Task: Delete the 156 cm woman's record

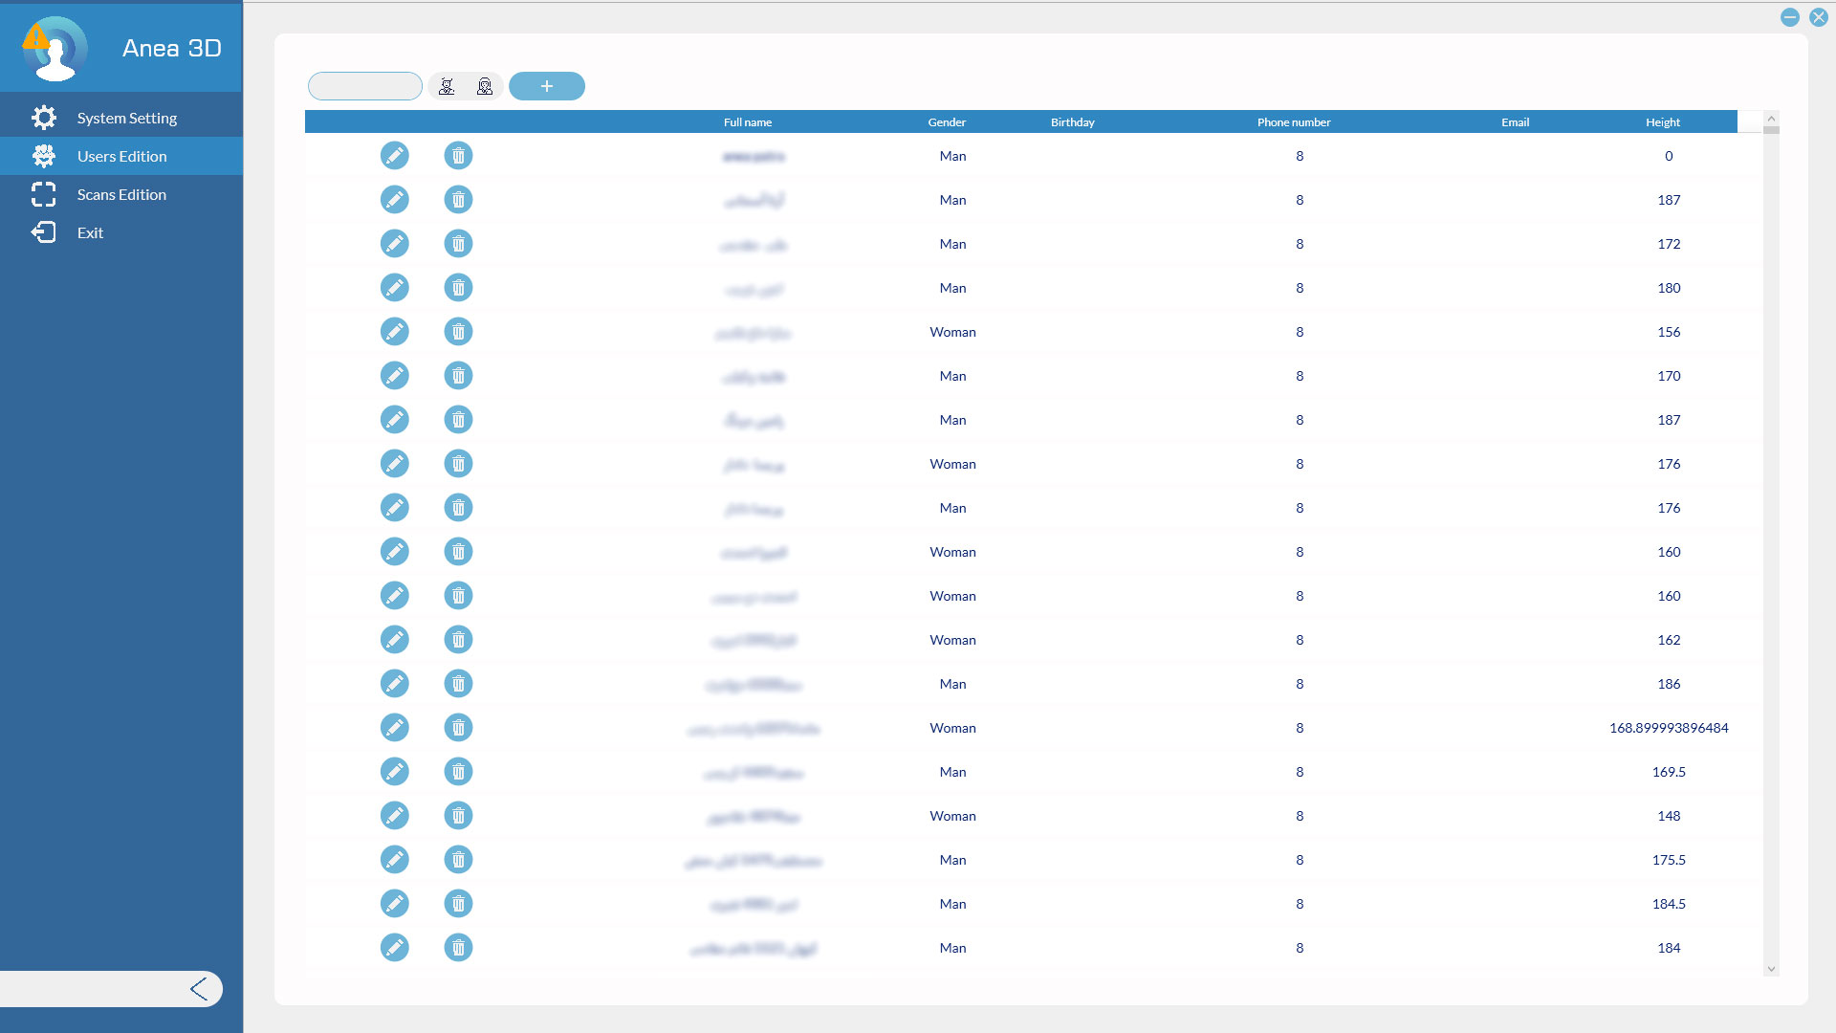Action: pyautogui.click(x=458, y=331)
